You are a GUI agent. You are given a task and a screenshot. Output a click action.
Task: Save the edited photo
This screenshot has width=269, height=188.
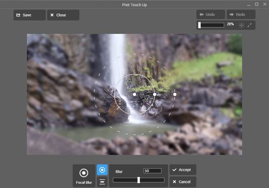(30, 15)
